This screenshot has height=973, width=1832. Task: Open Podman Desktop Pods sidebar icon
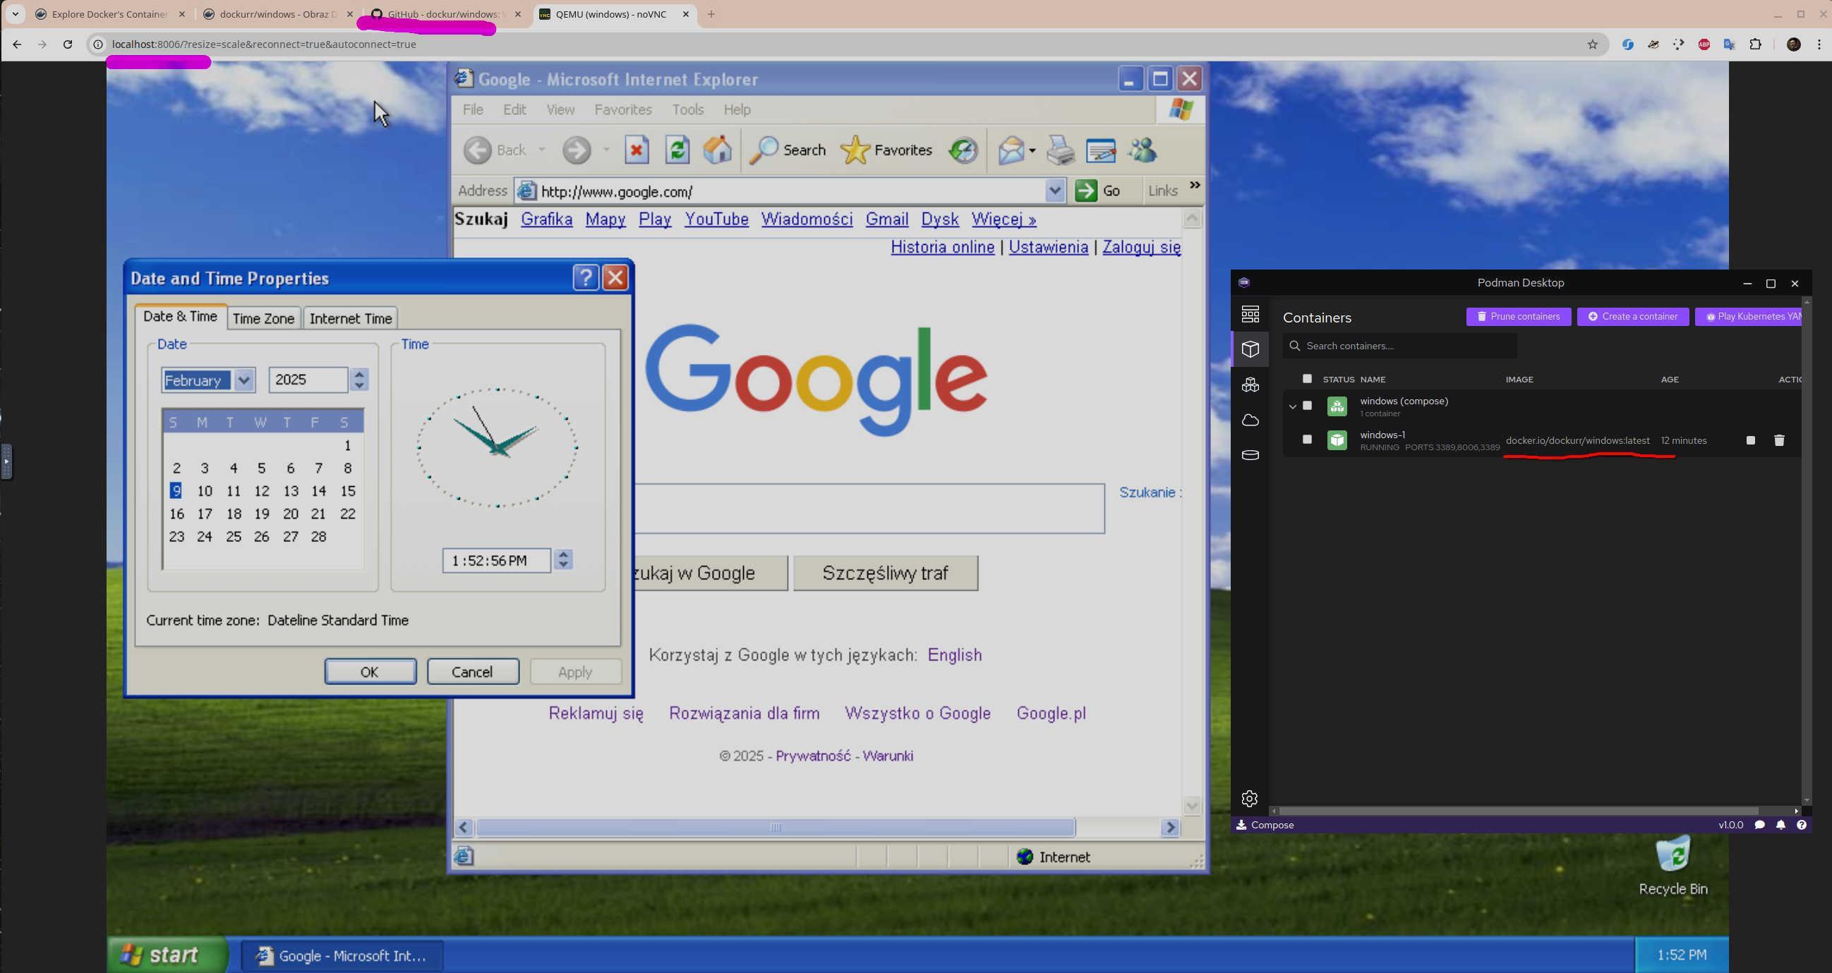(x=1250, y=385)
